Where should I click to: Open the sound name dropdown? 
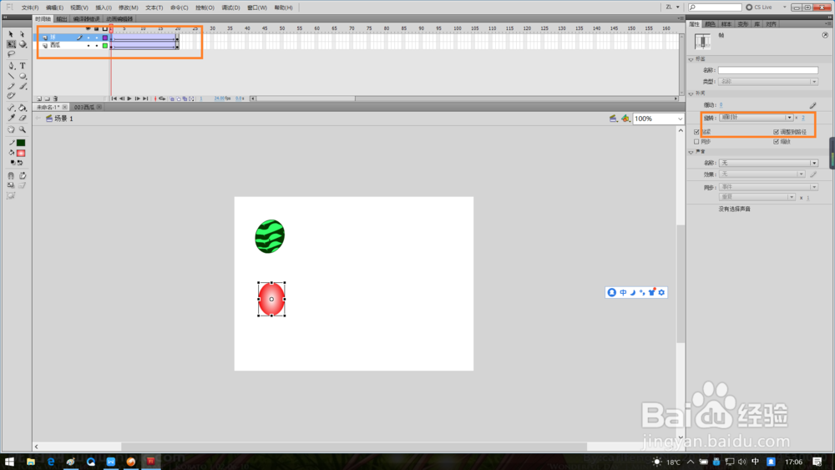click(768, 164)
